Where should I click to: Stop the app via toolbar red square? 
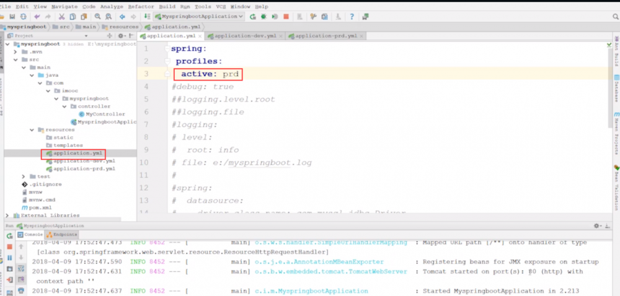point(286,17)
